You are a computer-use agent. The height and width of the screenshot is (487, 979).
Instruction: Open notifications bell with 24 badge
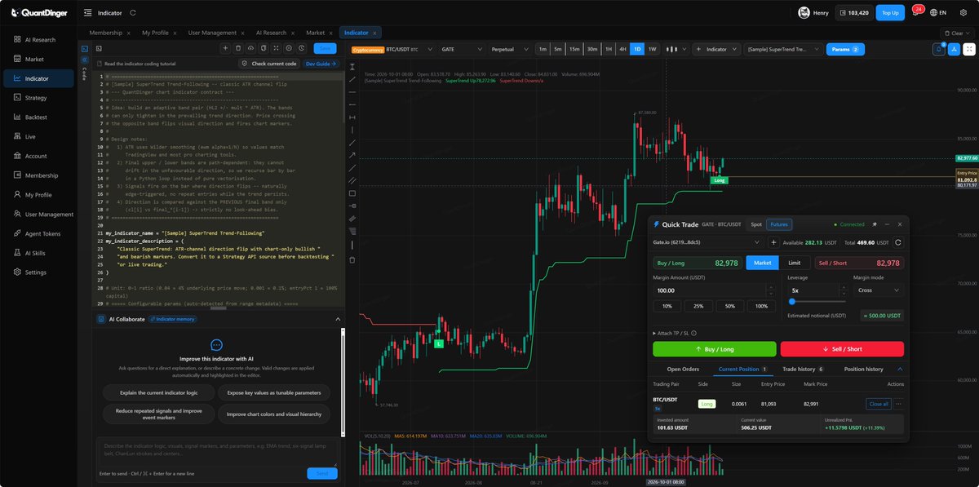tap(915, 12)
